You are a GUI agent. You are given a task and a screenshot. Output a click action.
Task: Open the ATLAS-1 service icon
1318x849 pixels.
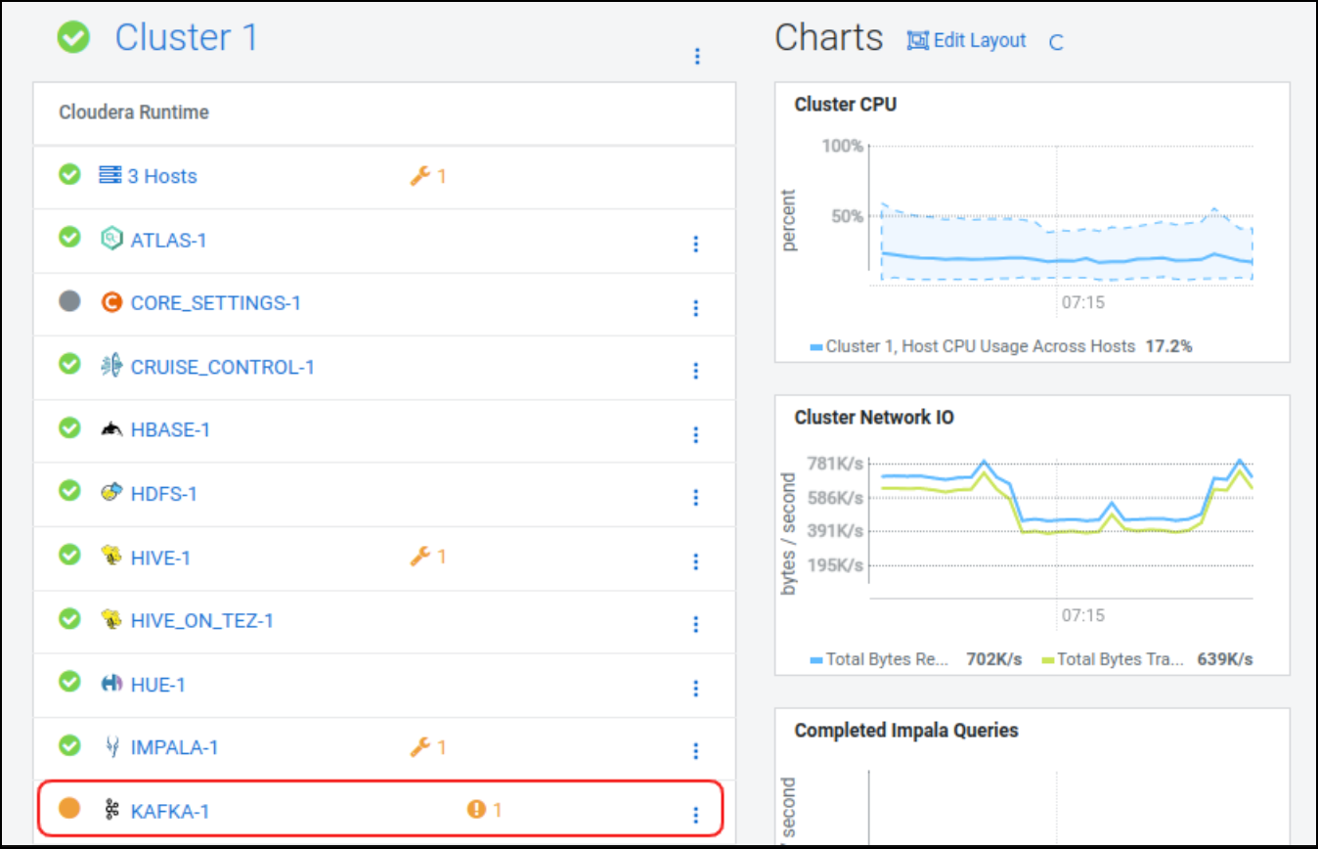tap(111, 239)
